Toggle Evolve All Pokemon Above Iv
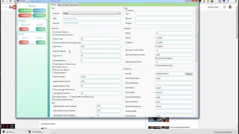 pyautogui.click(x=53, y=35)
